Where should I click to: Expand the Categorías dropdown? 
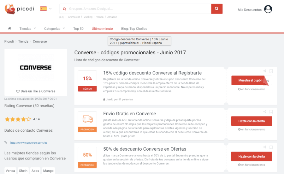(x=54, y=29)
